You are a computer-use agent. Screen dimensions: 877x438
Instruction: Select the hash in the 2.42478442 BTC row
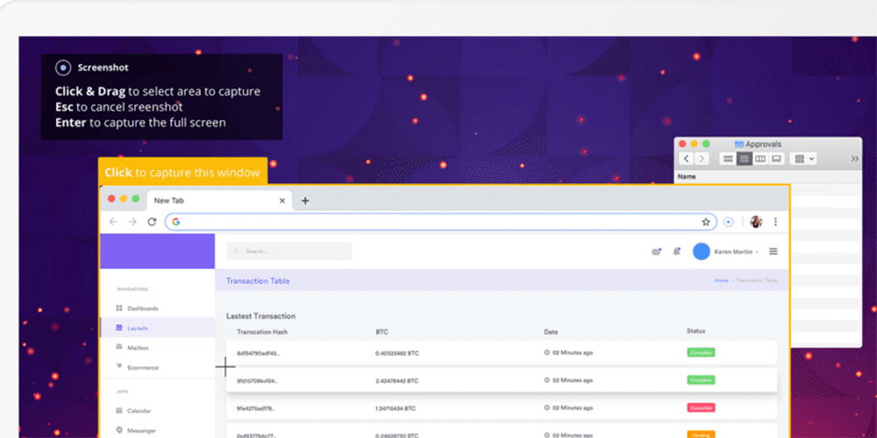(x=257, y=381)
